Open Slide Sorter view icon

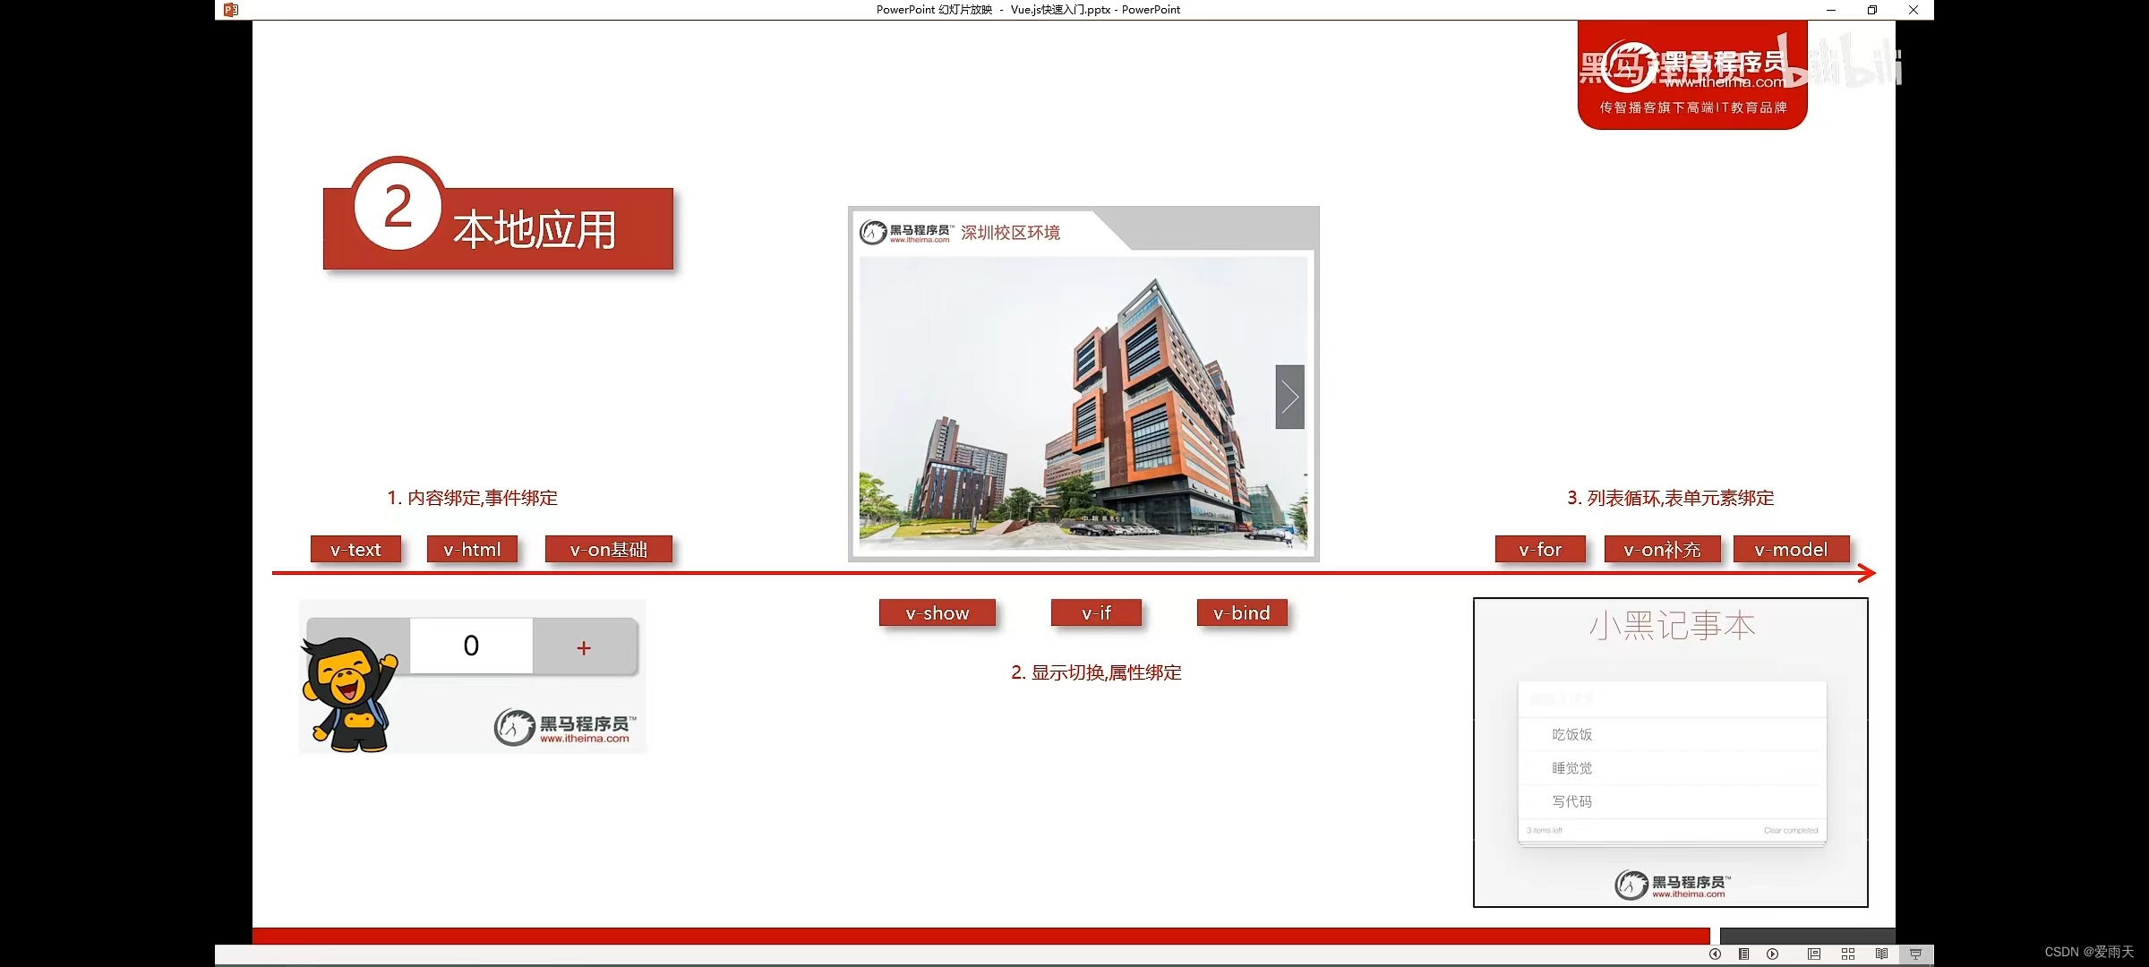tap(1848, 954)
